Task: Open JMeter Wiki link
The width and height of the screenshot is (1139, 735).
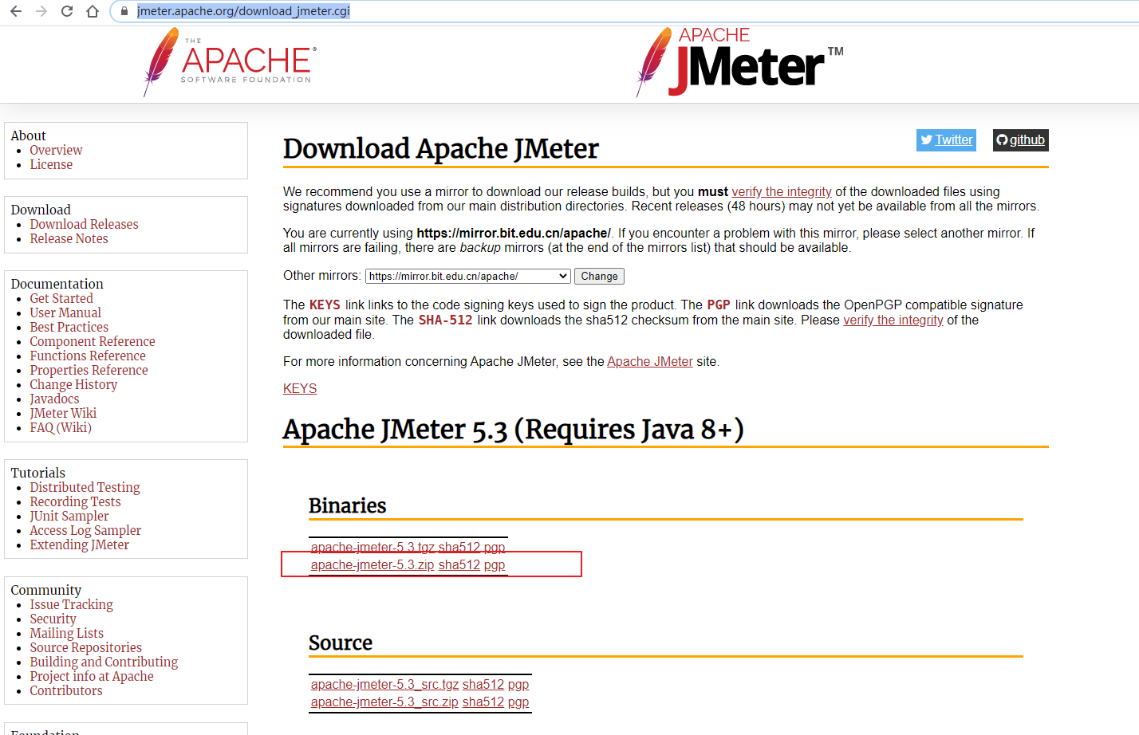Action: 63,413
